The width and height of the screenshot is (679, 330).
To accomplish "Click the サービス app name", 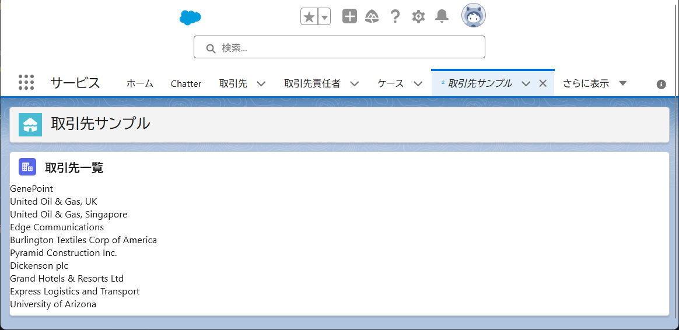I will click(x=75, y=83).
